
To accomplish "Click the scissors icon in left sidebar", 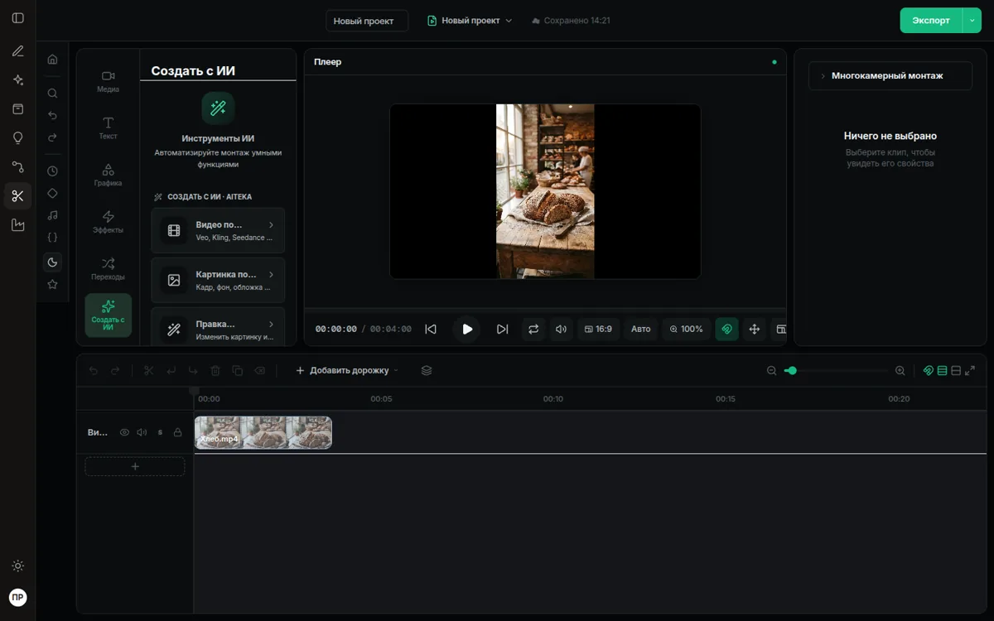I will pyautogui.click(x=17, y=196).
